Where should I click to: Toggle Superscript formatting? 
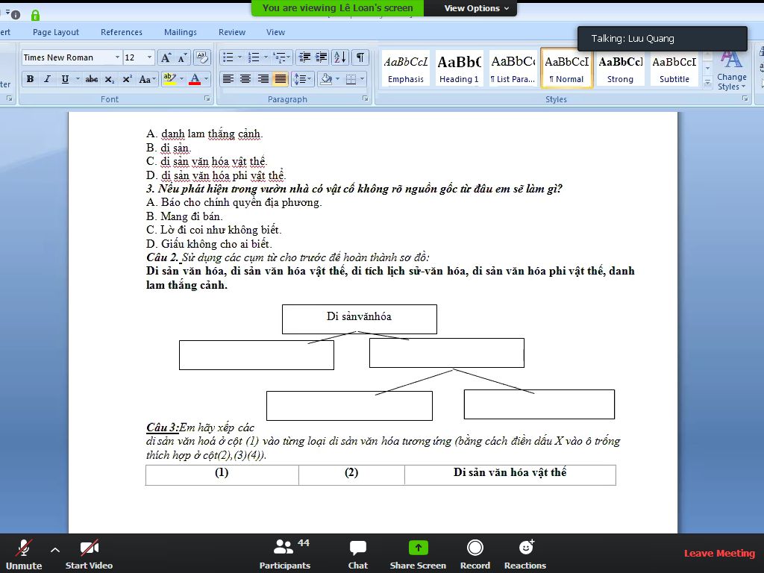tap(127, 79)
